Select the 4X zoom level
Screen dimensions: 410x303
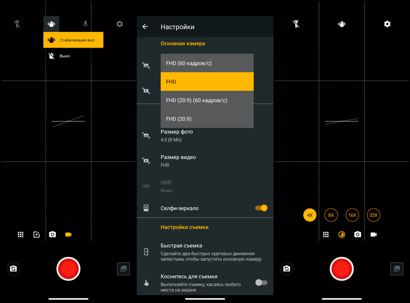click(310, 215)
